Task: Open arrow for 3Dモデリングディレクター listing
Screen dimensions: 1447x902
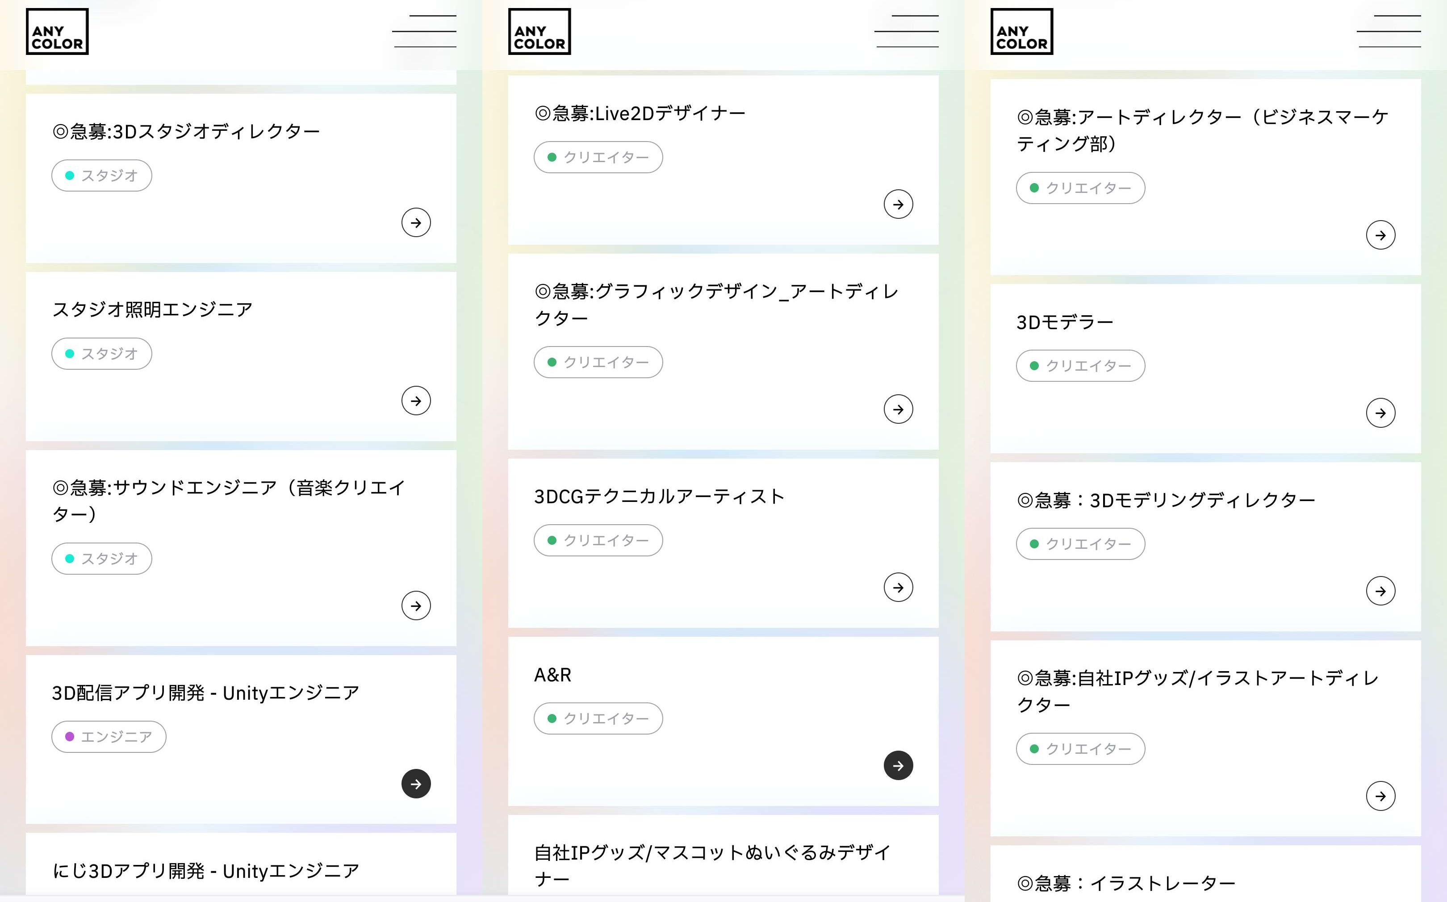Action: click(x=1380, y=591)
